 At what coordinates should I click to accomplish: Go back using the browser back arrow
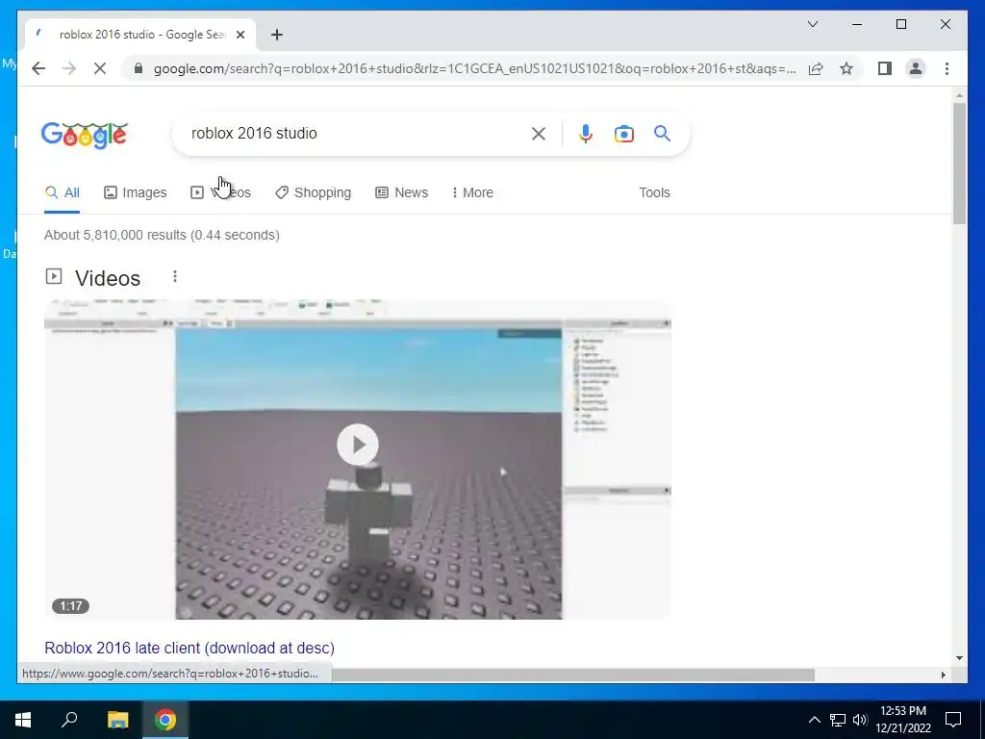point(38,68)
